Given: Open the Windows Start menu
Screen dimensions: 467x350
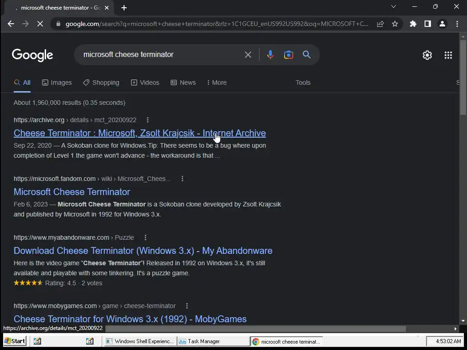Looking at the screenshot, I should (x=15, y=341).
